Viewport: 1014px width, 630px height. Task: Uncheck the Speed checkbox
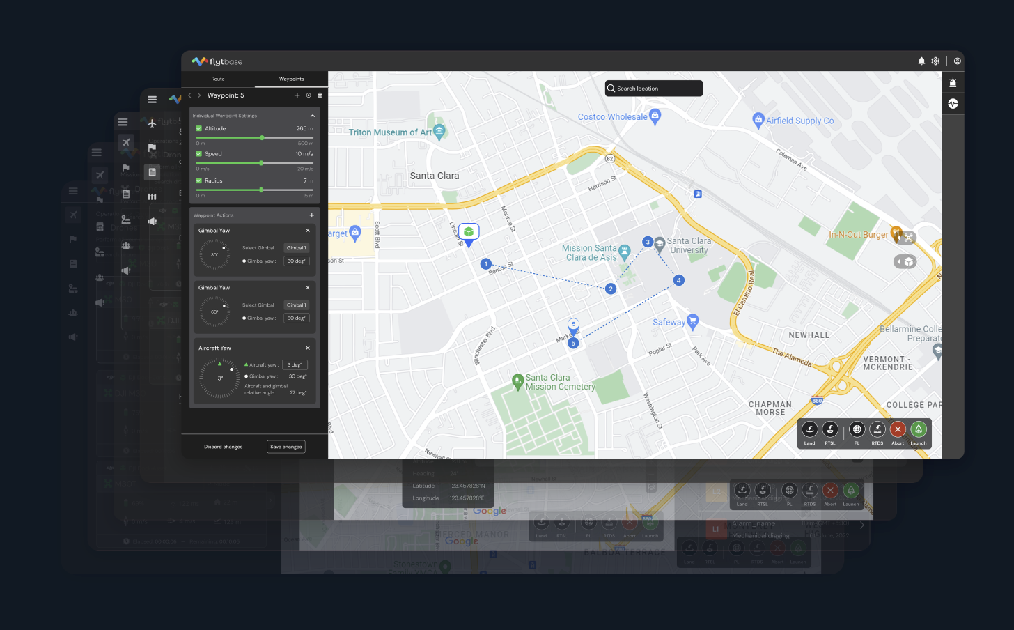pyautogui.click(x=199, y=154)
